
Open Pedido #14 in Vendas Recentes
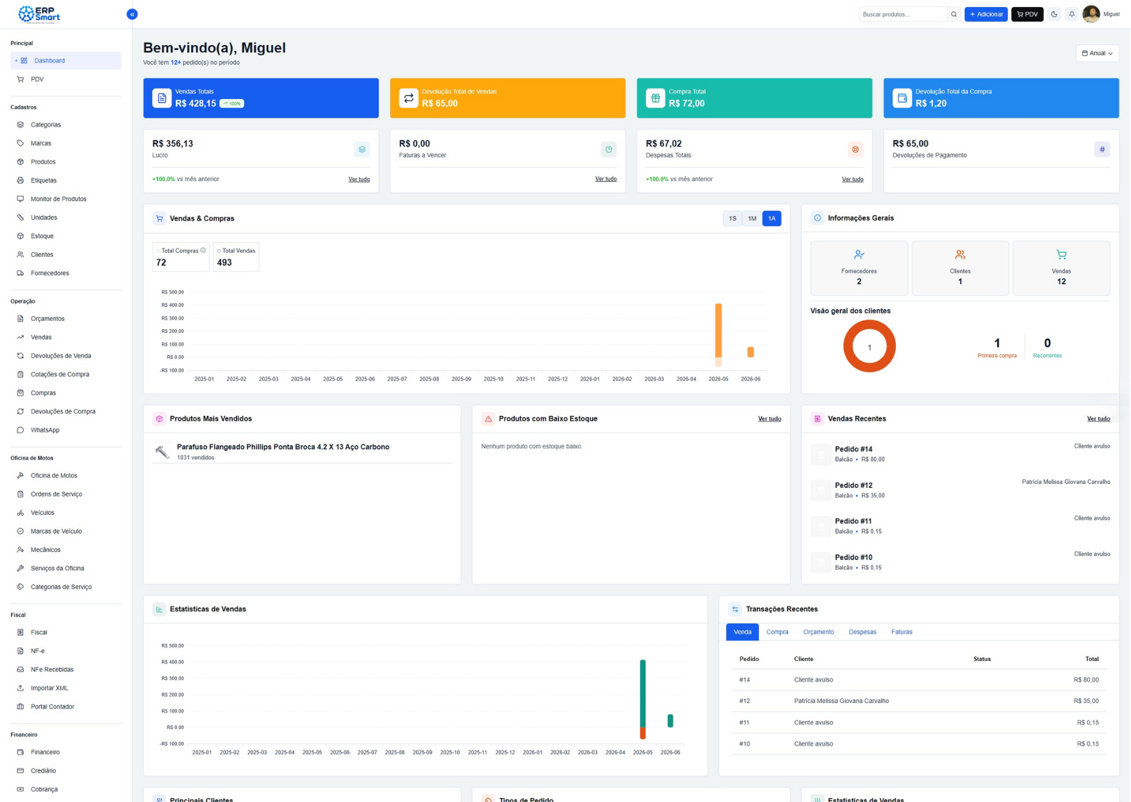[853, 449]
